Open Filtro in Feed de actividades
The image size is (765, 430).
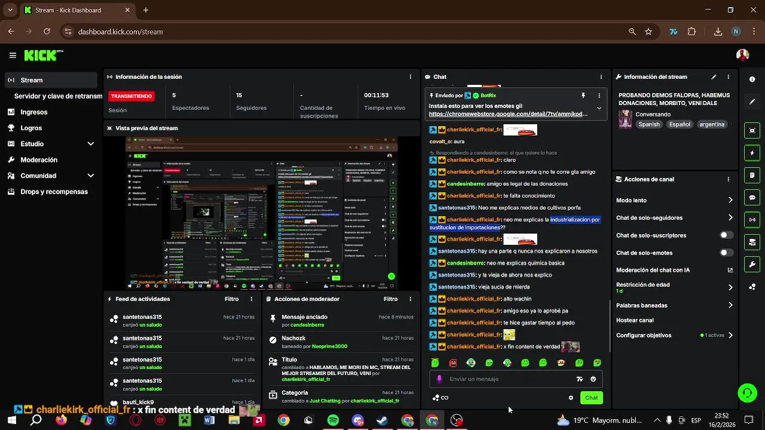(x=231, y=299)
